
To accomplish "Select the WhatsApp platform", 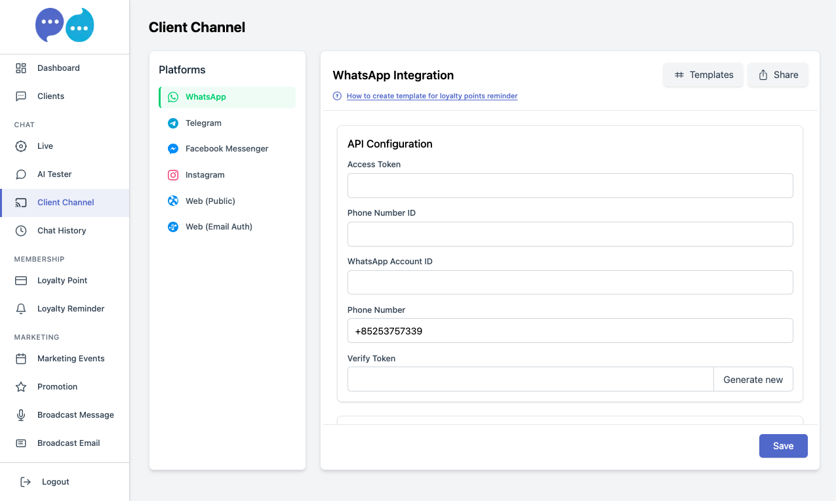I will [227, 97].
